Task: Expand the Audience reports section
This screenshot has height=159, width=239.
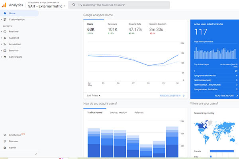Action: coord(2,38)
